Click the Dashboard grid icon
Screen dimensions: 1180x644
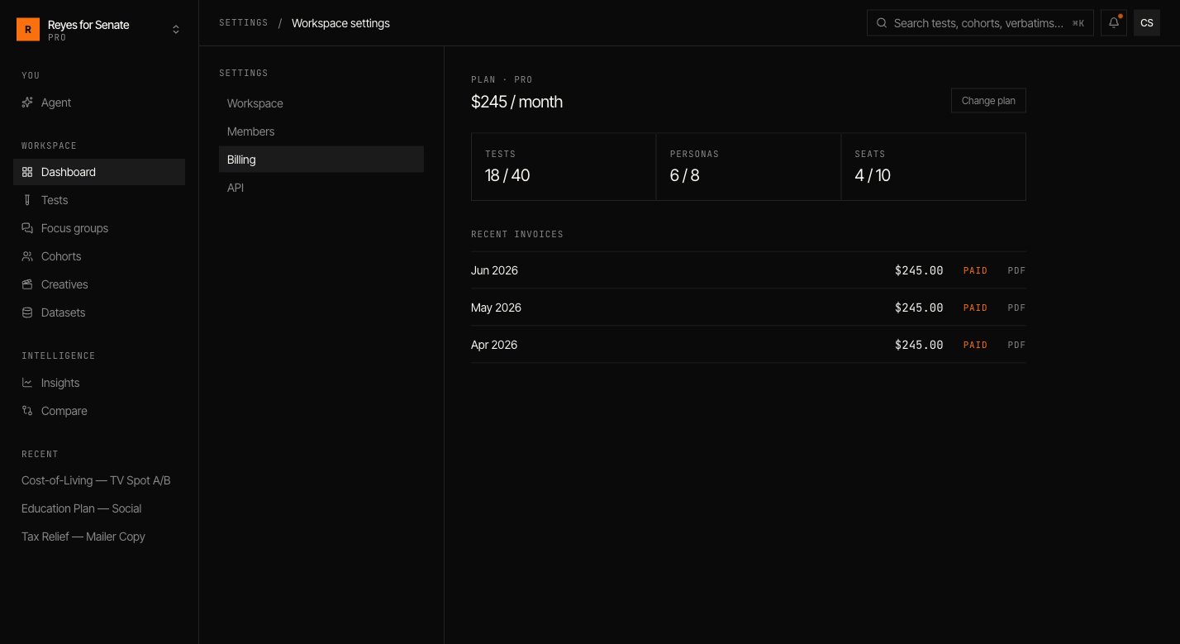pyautogui.click(x=27, y=172)
